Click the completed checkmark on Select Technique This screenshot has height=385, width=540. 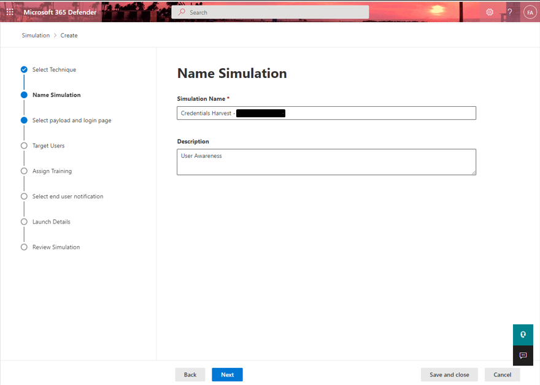point(24,69)
